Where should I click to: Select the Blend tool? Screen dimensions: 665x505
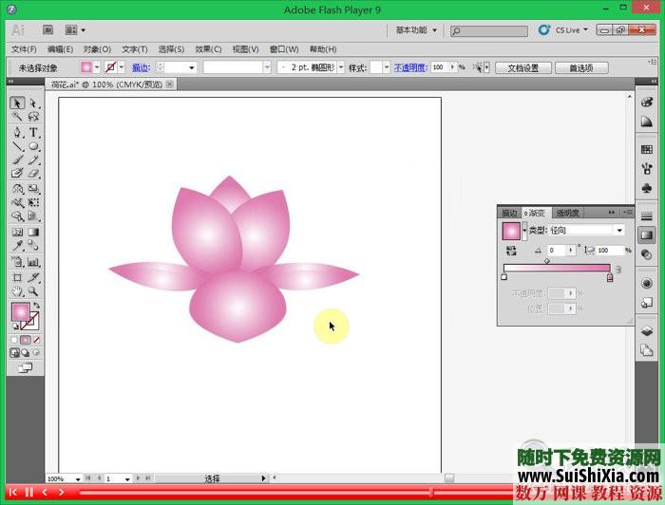tap(33, 245)
